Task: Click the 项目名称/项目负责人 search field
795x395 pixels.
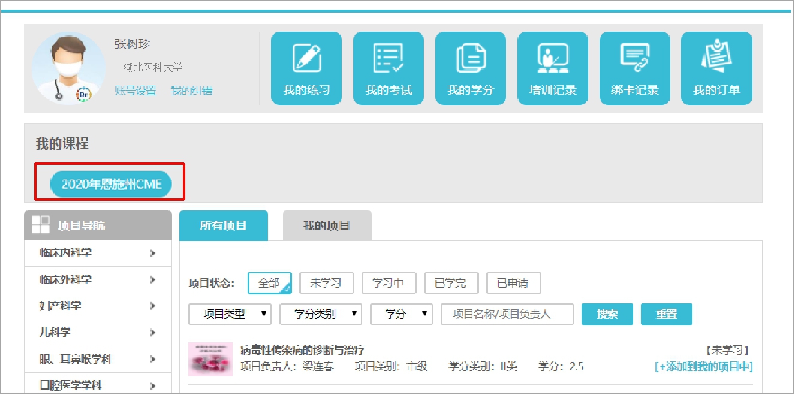Action: pyautogui.click(x=507, y=314)
